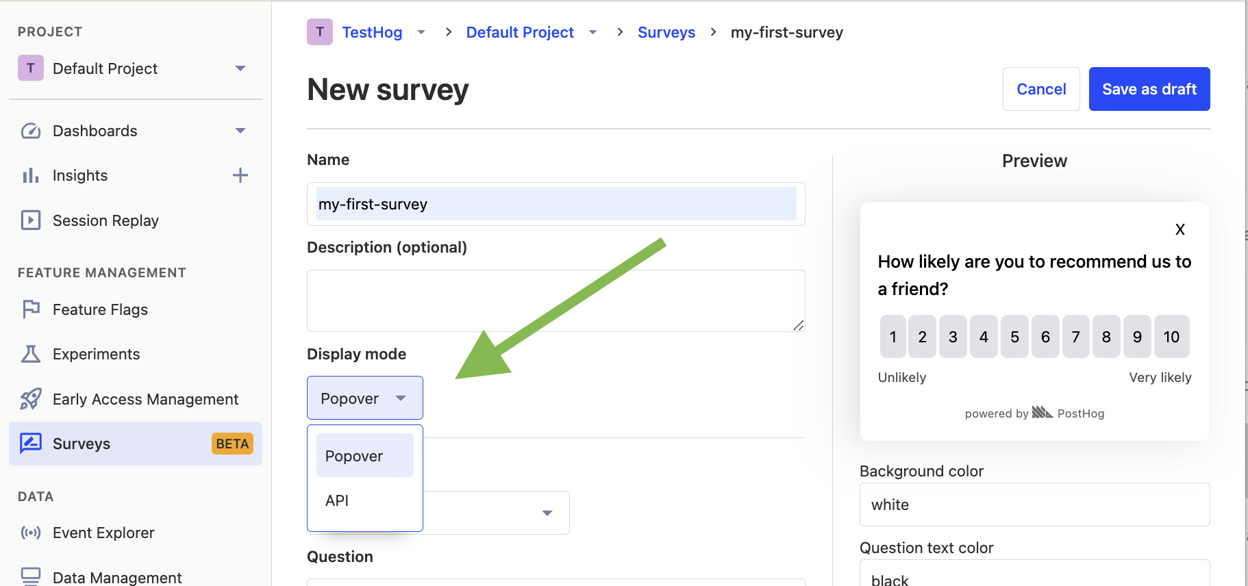Click the Experiments flask icon
Screen dimensions: 1248x586
(x=31, y=354)
